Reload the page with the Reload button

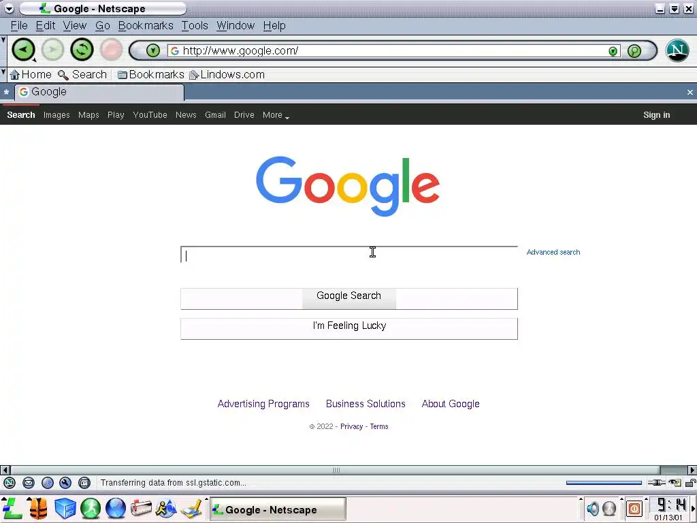[x=82, y=49]
